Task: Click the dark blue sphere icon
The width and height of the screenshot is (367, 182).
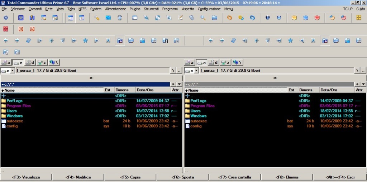Action: (267, 18)
